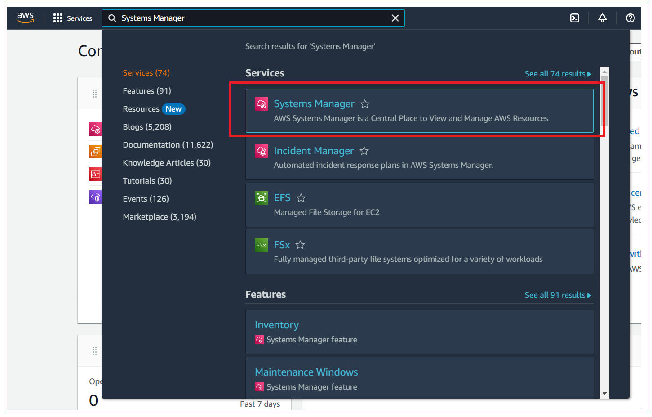Image resolution: width=652 pixels, height=417 pixels.
Task: Launch the CloudShell terminal icon
Action: pyautogui.click(x=575, y=18)
